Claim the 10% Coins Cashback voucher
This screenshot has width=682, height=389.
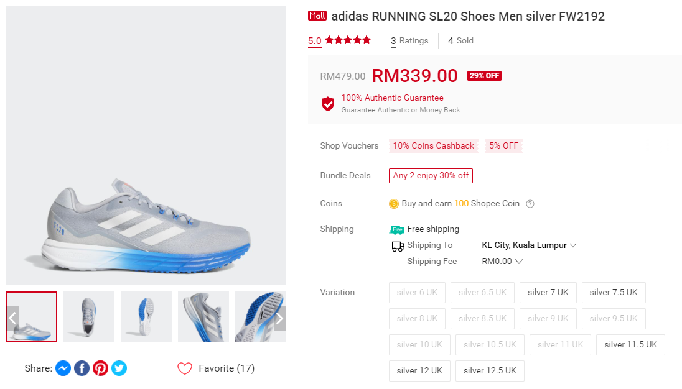point(433,146)
